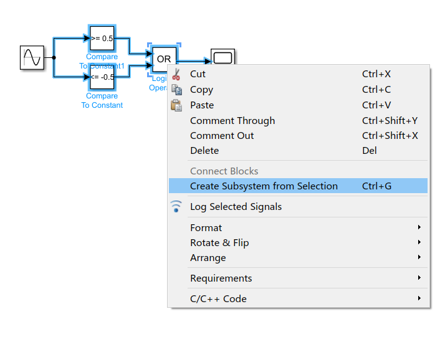Click the Paste clipboard icon
The height and width of the screenshot is (347, 445).
176,105
